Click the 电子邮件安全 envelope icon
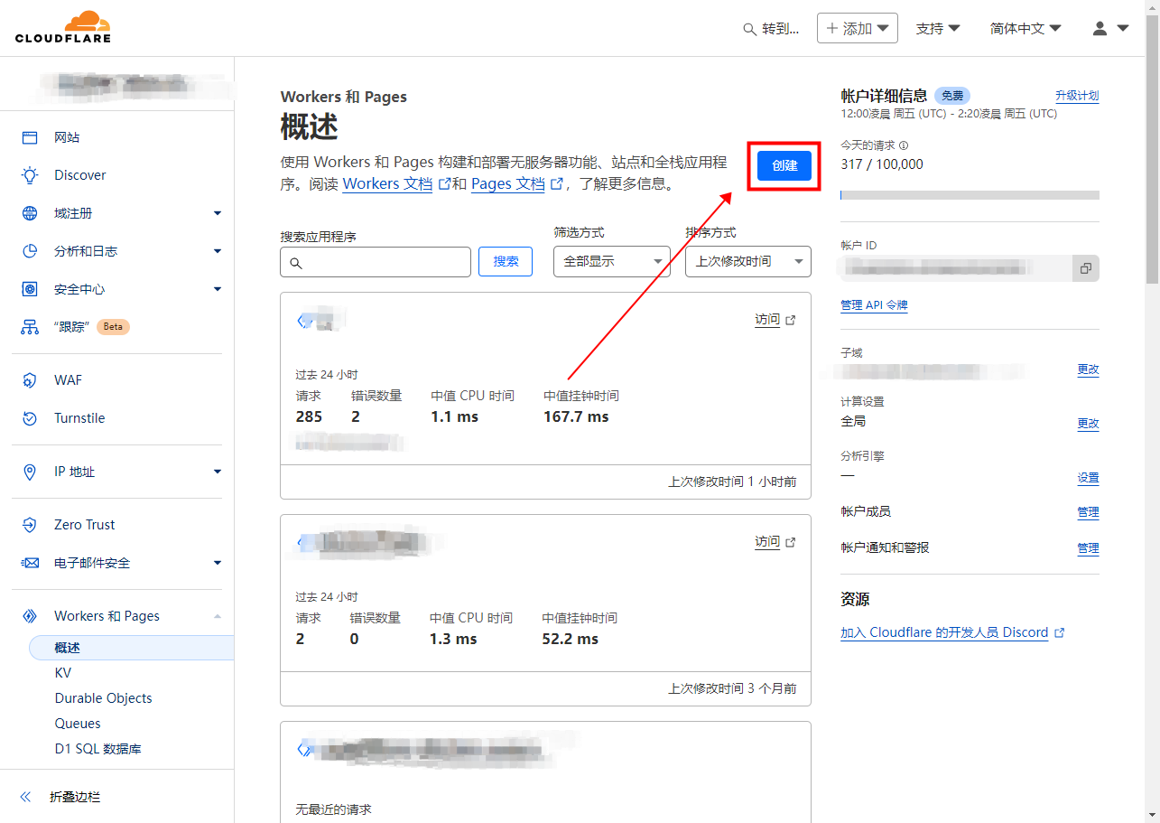The width and height of the screenshot is (1160, 823). (30, 563)
